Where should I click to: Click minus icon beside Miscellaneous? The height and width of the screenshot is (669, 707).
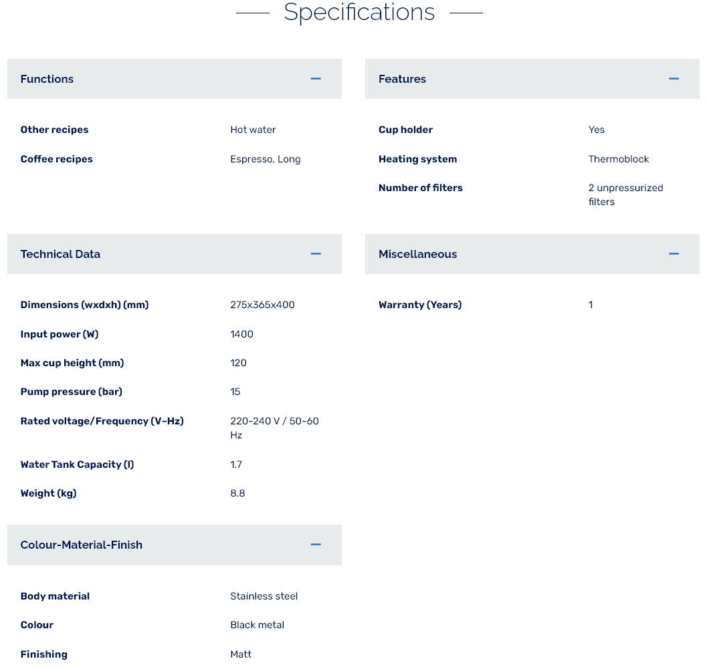tap(674, 254)
